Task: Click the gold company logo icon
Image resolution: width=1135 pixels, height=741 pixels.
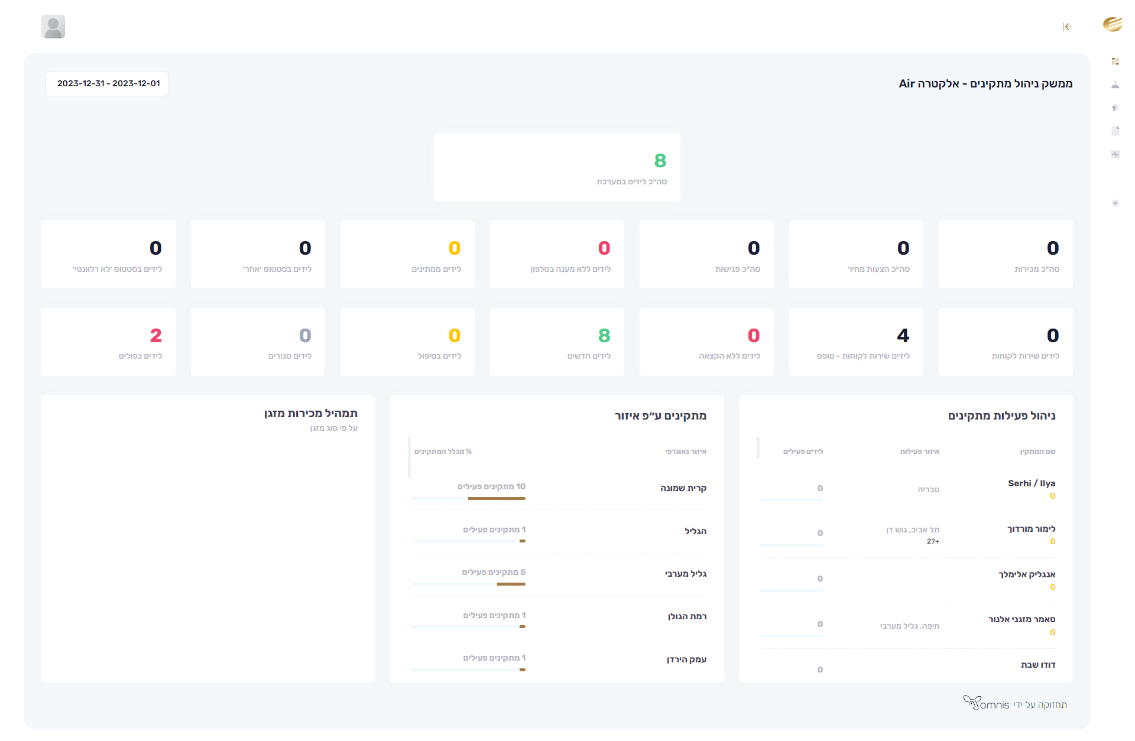Action: [1113, 24]
